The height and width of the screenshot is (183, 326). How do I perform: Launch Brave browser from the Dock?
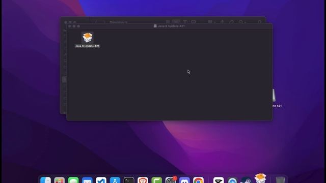tap(143, 179)
